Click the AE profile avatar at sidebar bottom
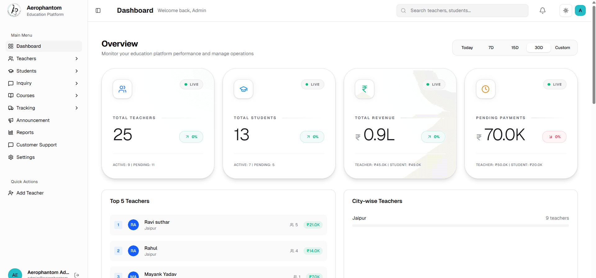The width and height of the screenshot is (596, 278). [x=15, y=273]
